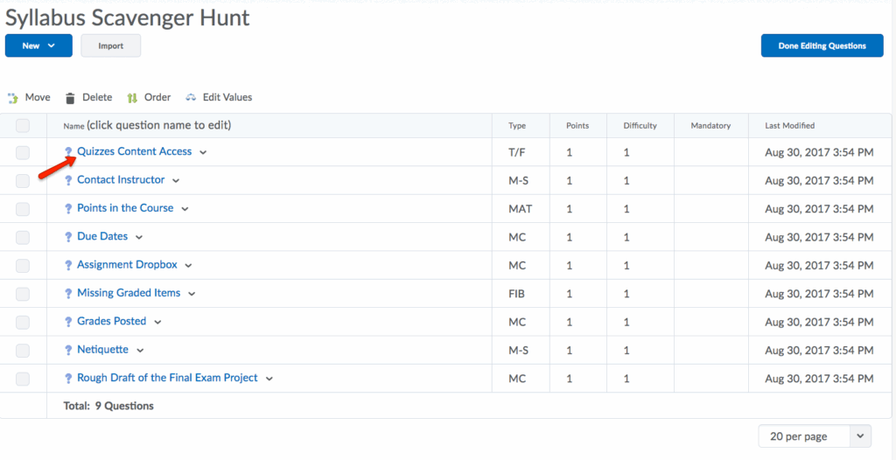The width and height of the screenshot is (896, 460).
Task: Click the Delete trash icon
Action: (x=71, y=98)
